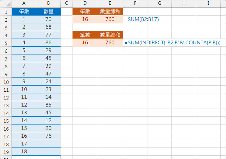Click cell D4 header 筆數
Screen dimensions: 226x159
point(85,35)
